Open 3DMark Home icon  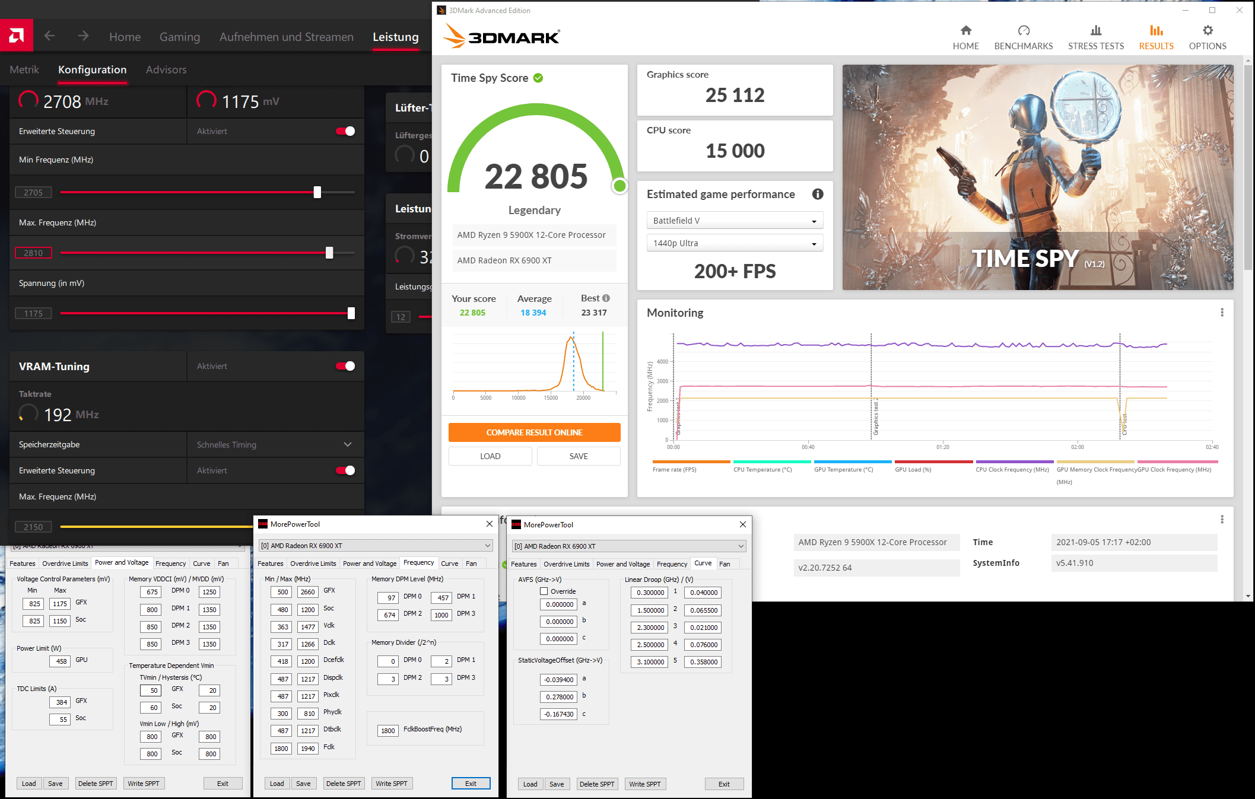coord(965,31)
